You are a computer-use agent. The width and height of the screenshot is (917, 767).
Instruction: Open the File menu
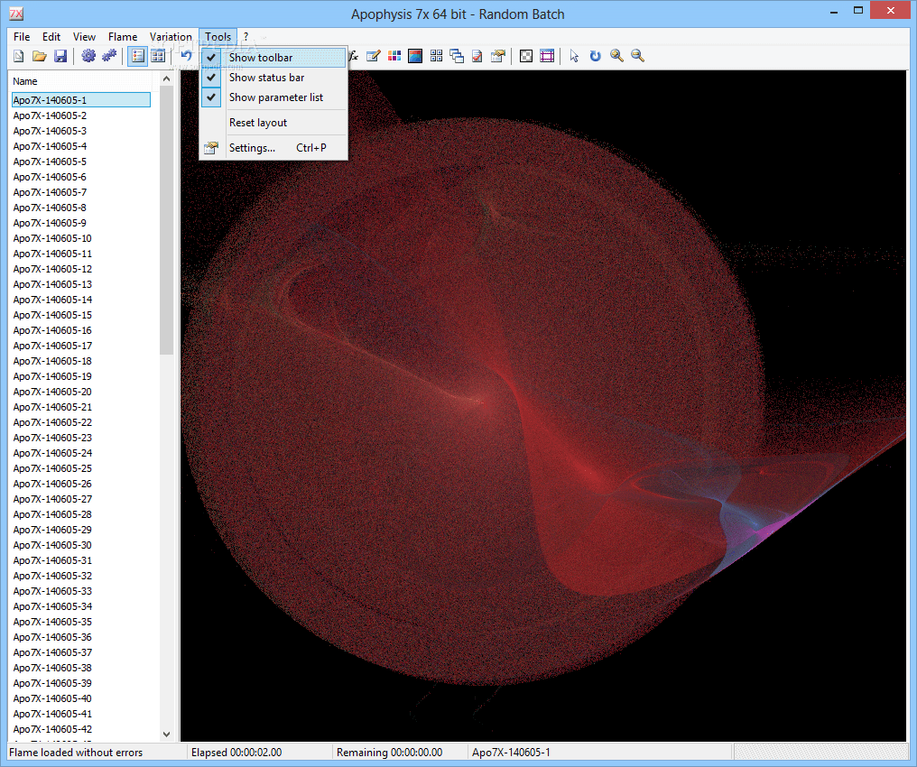point(22,37)
